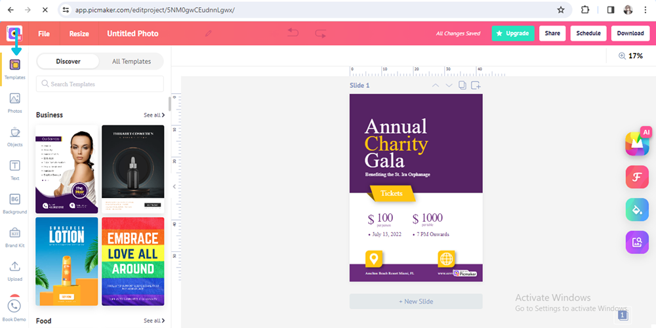Open the Upload panel
Image resolution: width=656 pixels, height=328 pixels.
[x=15, y=271]
